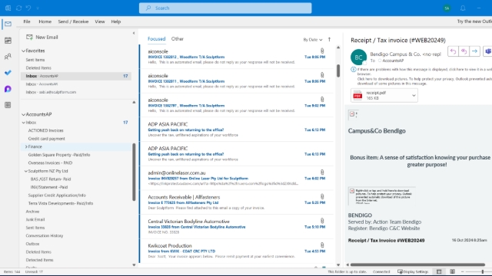Open the receipt.pdf attachment dropdown arrow

pos(414,95)
